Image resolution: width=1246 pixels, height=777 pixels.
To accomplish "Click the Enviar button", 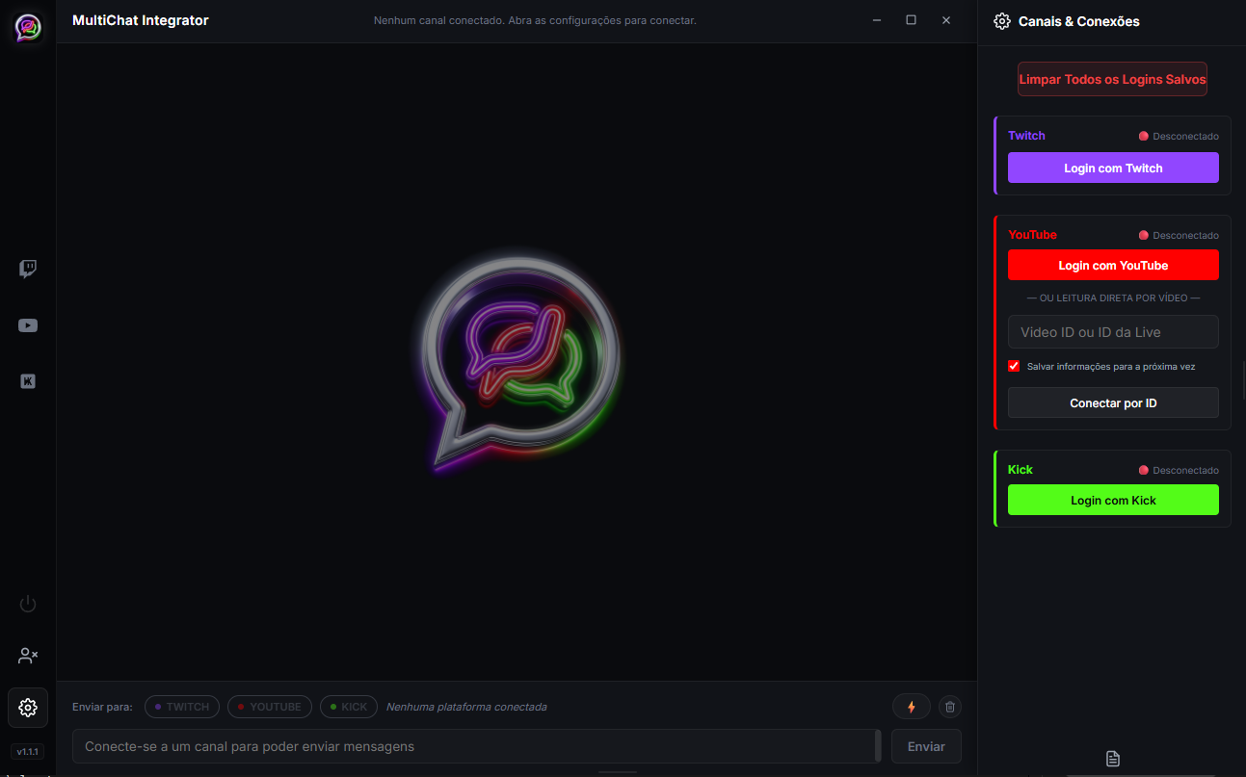I will [926, 746].
